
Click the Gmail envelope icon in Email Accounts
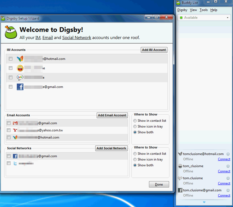point(15,123)
